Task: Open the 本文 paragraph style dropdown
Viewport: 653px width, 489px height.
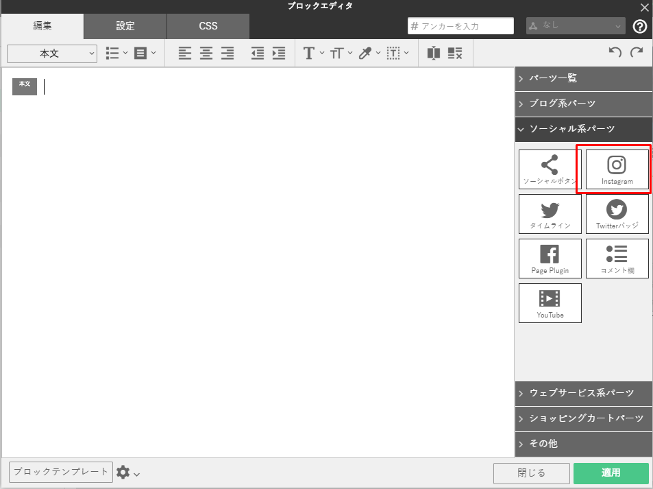Action: click(52, 53)
